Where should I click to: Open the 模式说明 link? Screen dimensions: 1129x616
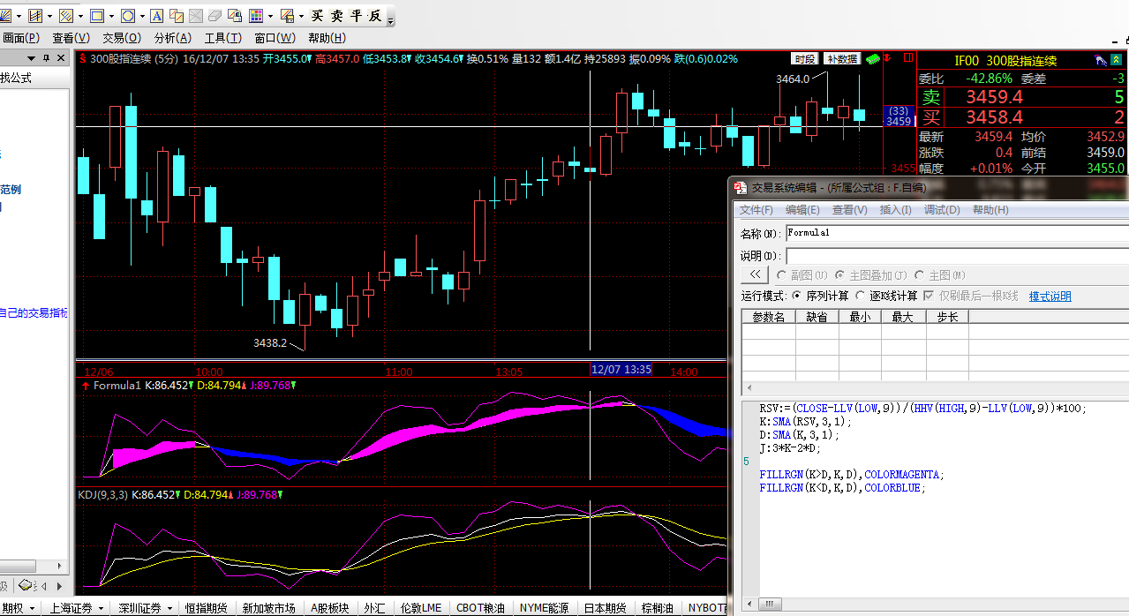point(1050,297)
